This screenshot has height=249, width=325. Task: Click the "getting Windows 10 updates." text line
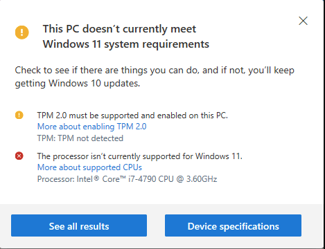(78, 84)
